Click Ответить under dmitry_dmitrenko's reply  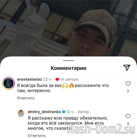pos(37,135)
